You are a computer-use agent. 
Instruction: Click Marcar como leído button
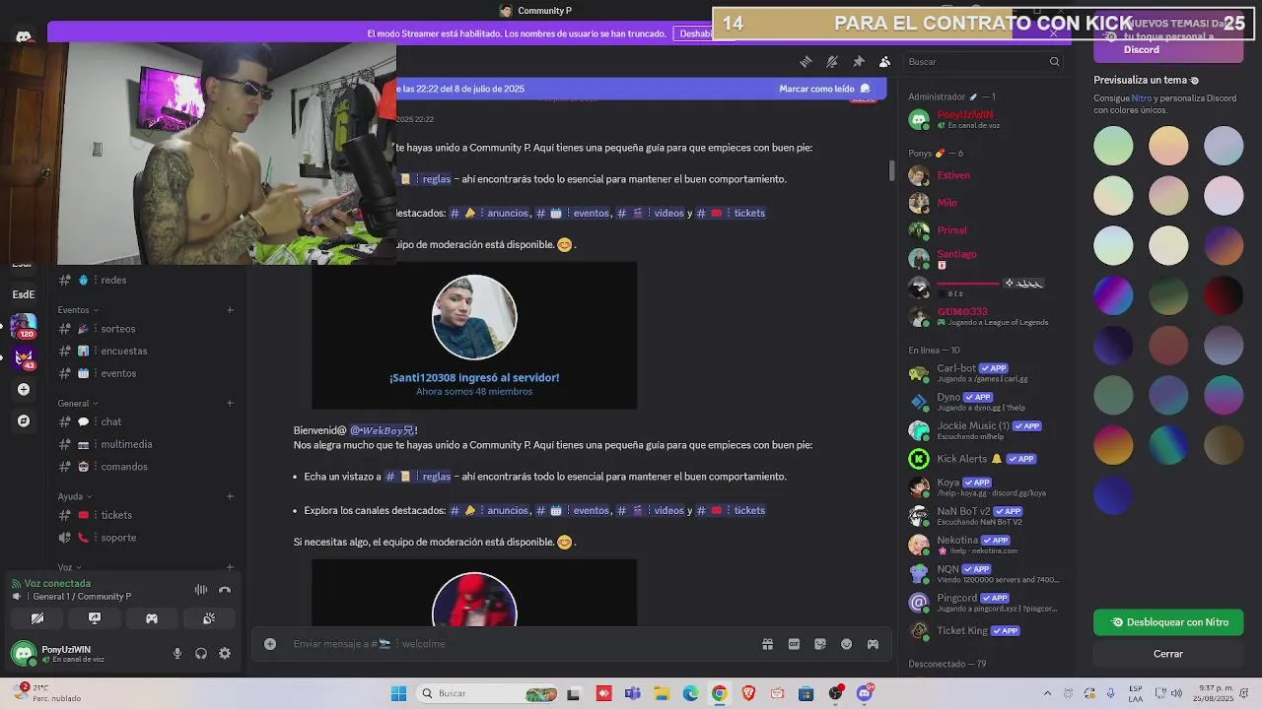coord(824,89)
